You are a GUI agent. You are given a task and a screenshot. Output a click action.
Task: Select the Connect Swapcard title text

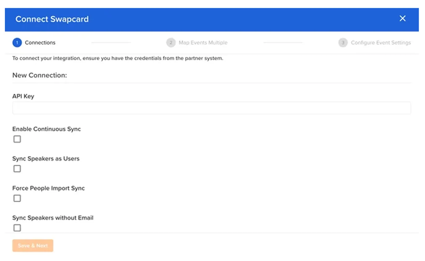(x=52, y=19)
